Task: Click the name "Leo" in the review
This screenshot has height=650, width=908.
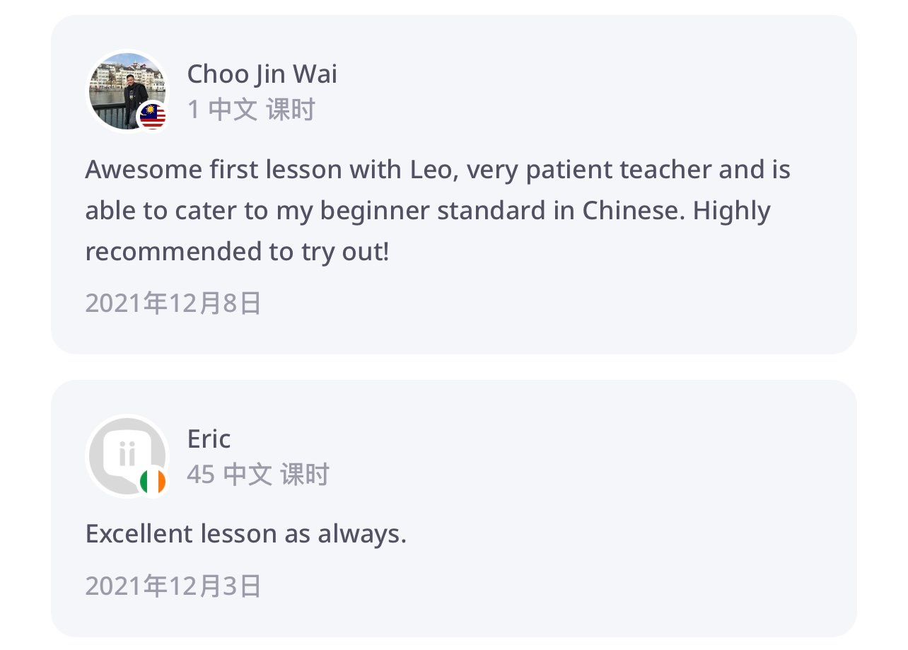Action: pos(427,170)
